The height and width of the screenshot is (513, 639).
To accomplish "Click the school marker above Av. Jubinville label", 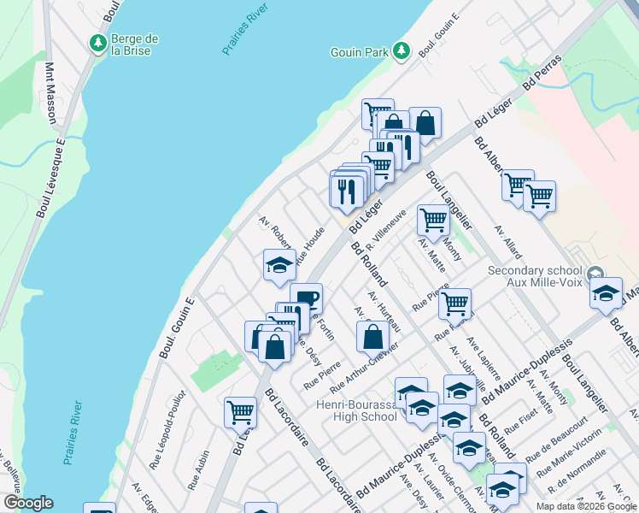I will pyautogui.click(x=460, y=388).
